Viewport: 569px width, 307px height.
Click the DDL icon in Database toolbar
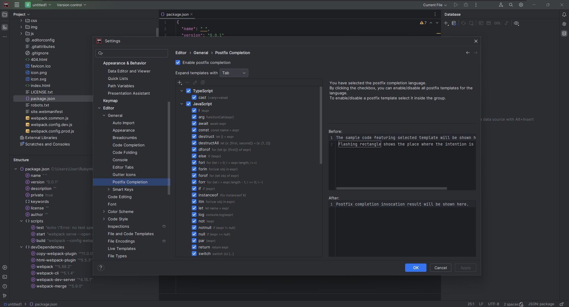(x=497, y=23)
